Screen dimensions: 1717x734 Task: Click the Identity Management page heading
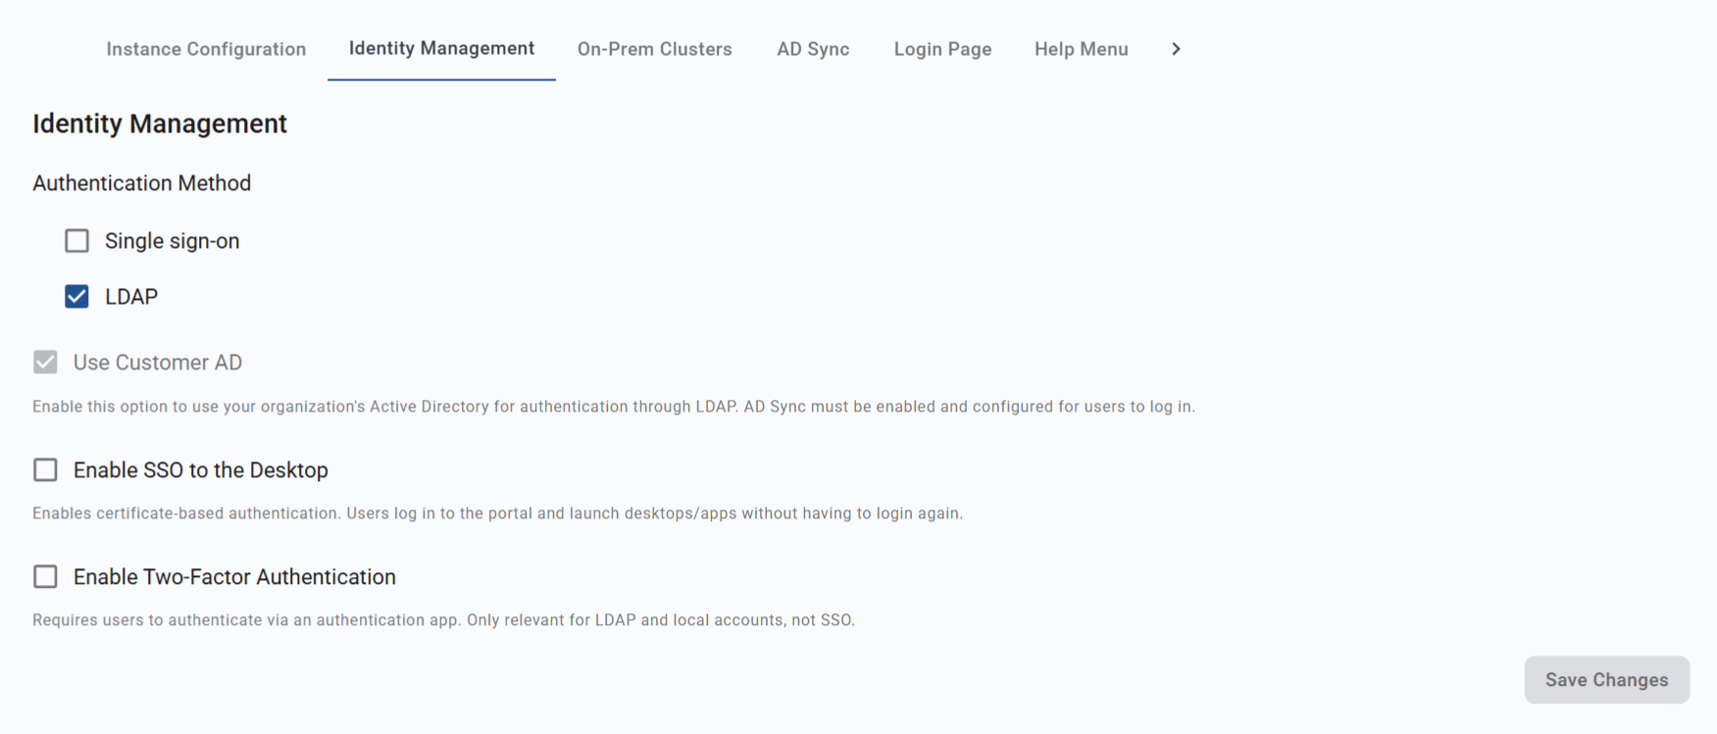(x=160, y=123)
